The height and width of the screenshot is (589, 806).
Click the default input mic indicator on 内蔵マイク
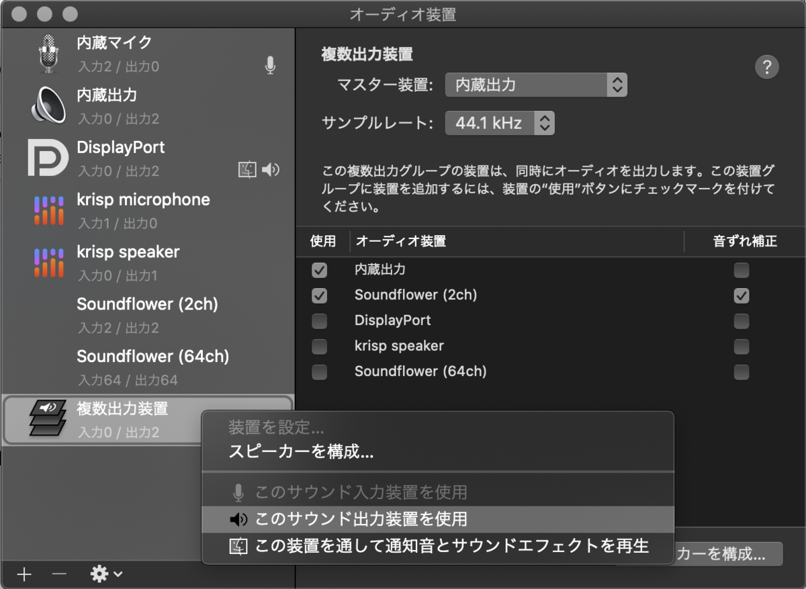pyautogui.click(x=270, y=65)
